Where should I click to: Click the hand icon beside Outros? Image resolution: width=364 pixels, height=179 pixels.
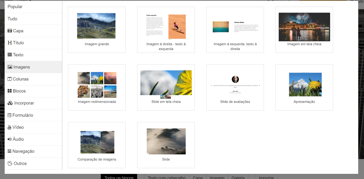[10, 163]
